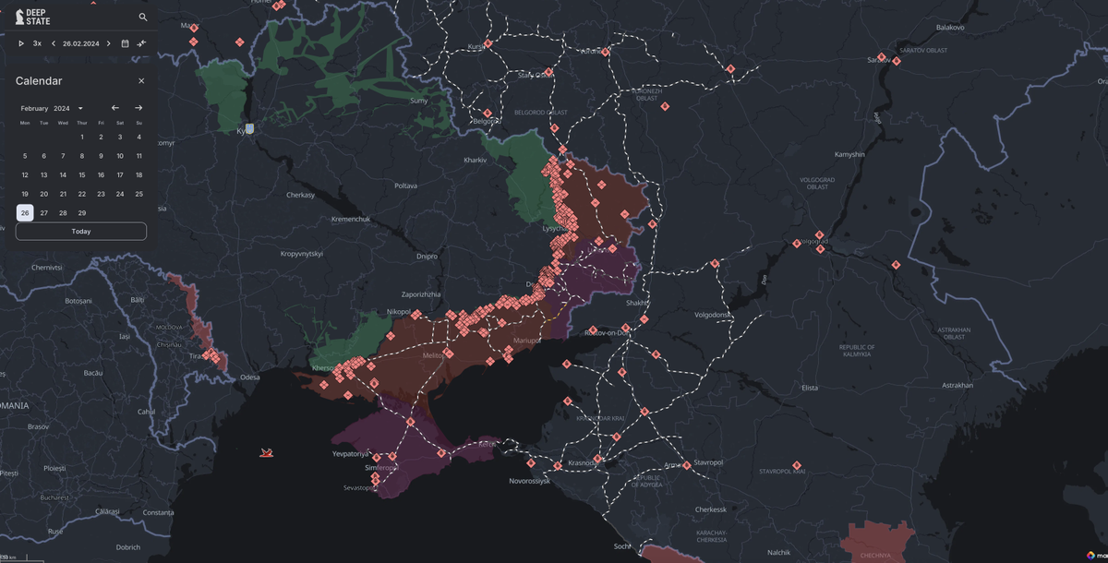Click the February month label

coord(34,109)
